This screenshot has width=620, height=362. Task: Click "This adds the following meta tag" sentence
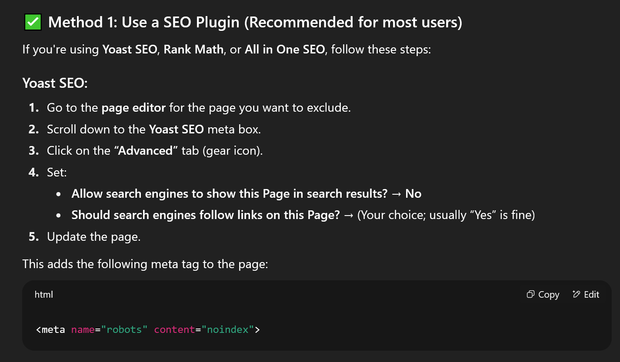coord(145,264)
